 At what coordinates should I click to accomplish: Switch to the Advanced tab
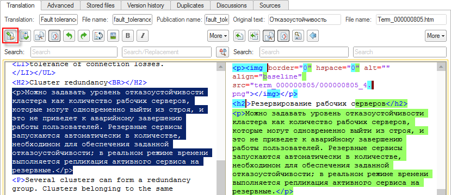60,5
